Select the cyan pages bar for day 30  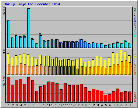pyautogui.click(x=126, y=45)
